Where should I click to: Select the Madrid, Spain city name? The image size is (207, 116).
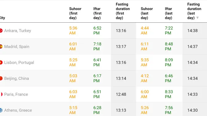(x=17, y=47)
